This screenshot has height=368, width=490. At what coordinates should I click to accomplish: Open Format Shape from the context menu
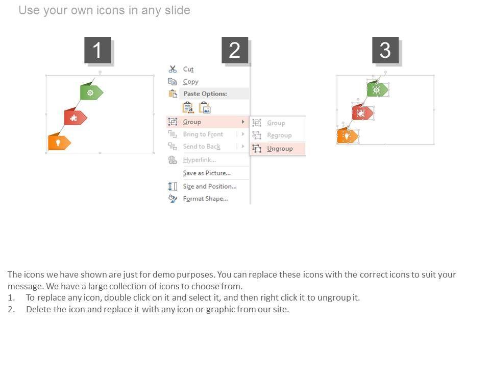205,198
